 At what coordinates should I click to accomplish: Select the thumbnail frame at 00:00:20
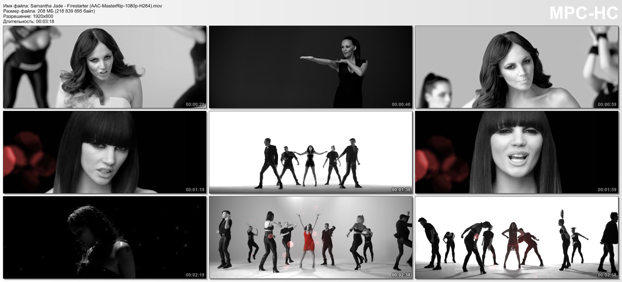[x=105, y=67]
